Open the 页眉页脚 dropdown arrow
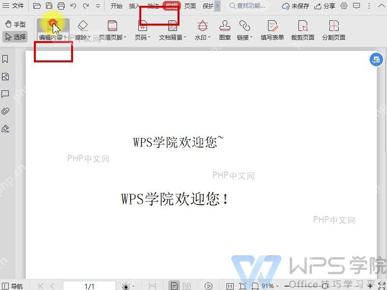 [x=125, y=37]
